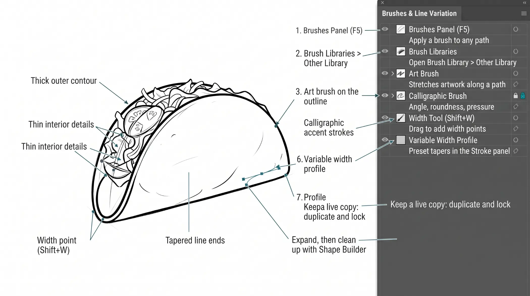Select the Width Tool brush icon
The height and width of the screenshot is (296, 530).
pyautogui.click(x=401, y=118)
